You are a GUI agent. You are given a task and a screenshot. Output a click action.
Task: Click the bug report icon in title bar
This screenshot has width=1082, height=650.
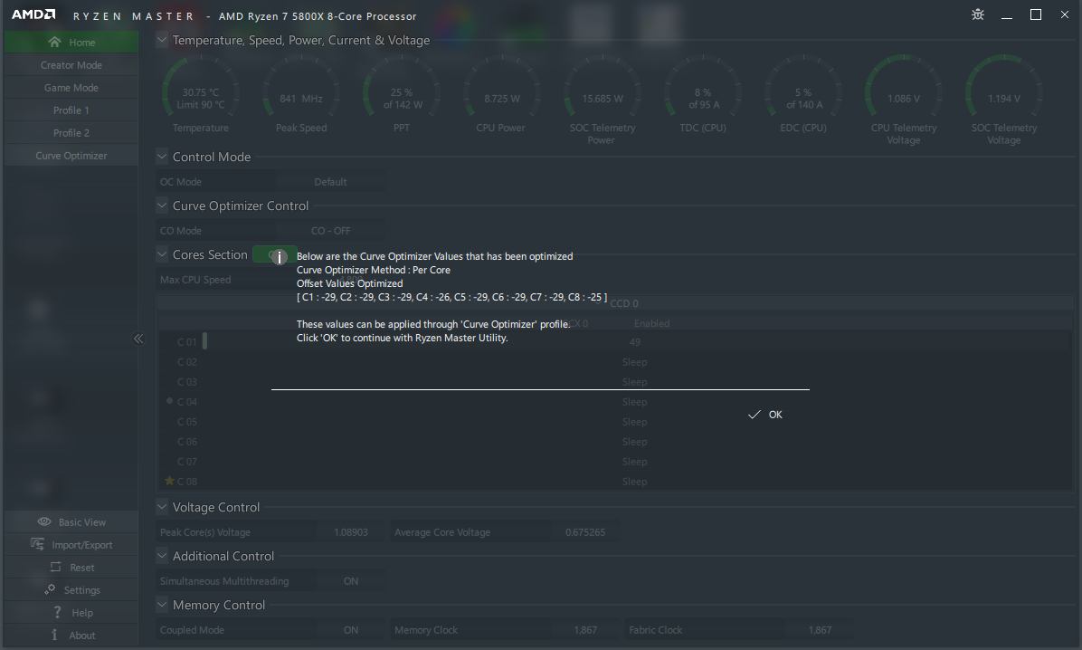point(978,14)
